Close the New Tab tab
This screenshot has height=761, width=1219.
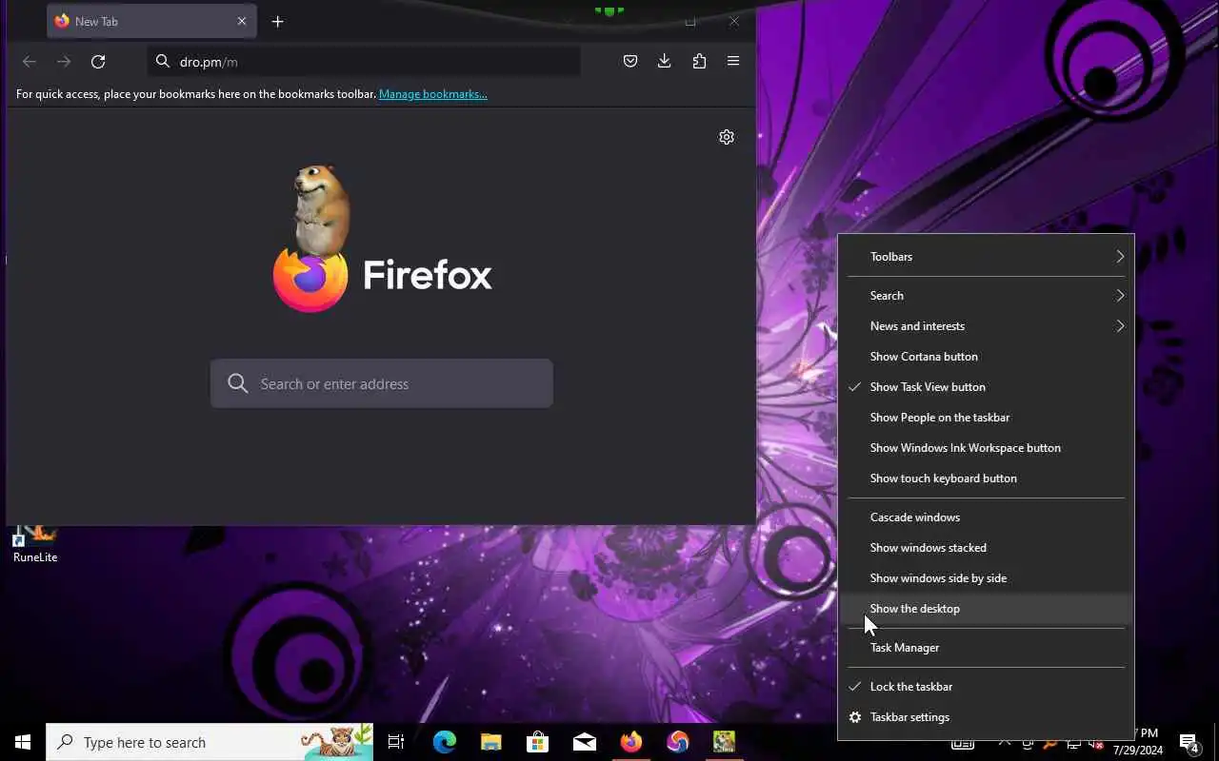[x=242, y=21]
